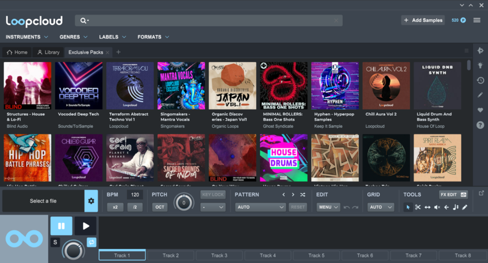Click the pattern shuffle icon

point(303,195)
